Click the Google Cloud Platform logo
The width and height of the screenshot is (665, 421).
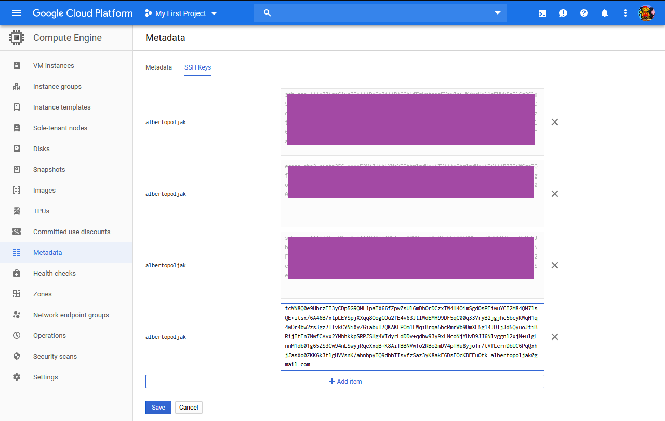point(83,13)
